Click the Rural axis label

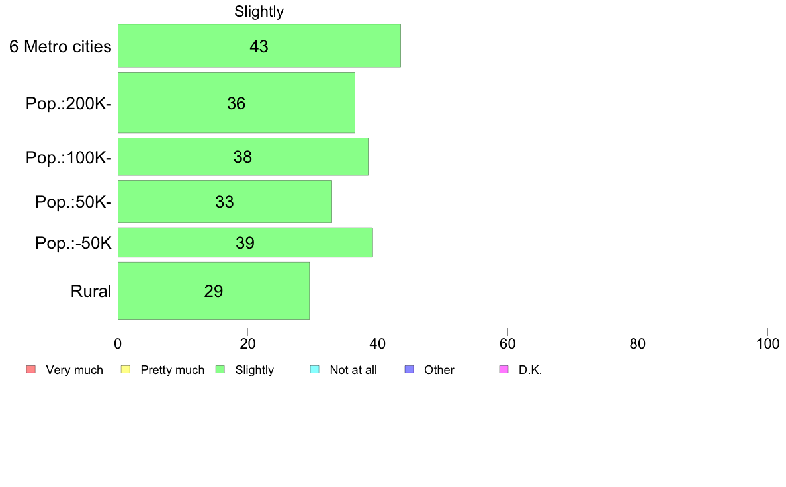91,291
